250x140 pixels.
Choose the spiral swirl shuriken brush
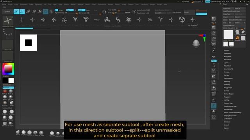pos(129,20)
